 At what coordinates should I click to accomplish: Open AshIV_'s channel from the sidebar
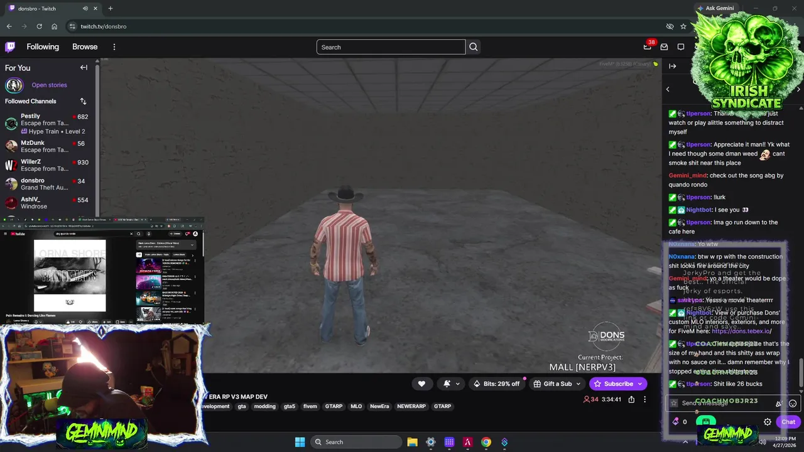coord(48,203)
